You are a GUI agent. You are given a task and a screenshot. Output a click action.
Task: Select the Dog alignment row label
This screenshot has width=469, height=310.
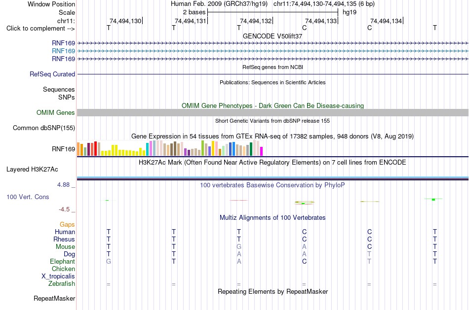70,254
